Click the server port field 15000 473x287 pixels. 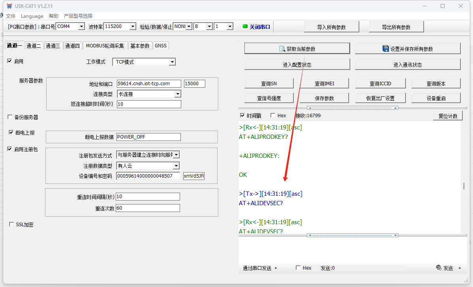(x=195, y=84)
